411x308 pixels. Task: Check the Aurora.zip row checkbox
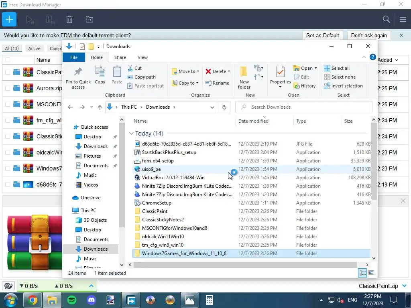click(8, 88)
